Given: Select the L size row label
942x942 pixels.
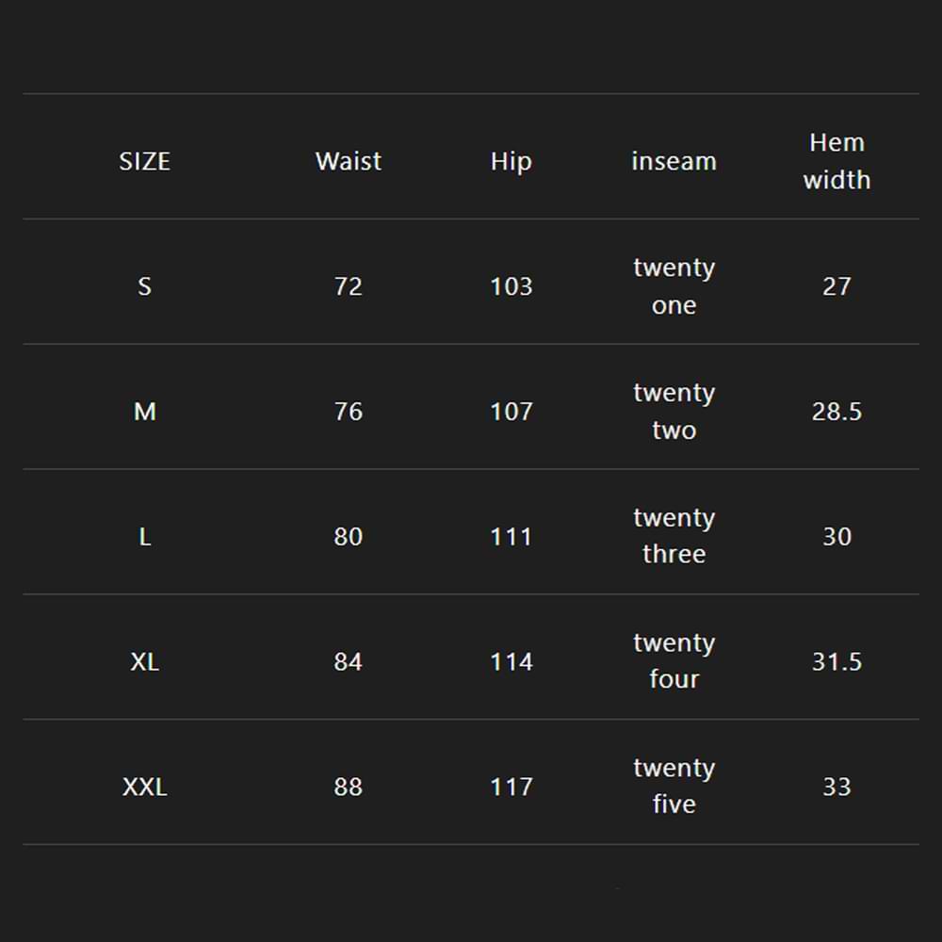Looking at the screenshot, I should click(144, 537).
